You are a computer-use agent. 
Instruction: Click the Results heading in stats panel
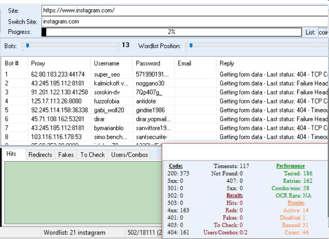[234, 195]
